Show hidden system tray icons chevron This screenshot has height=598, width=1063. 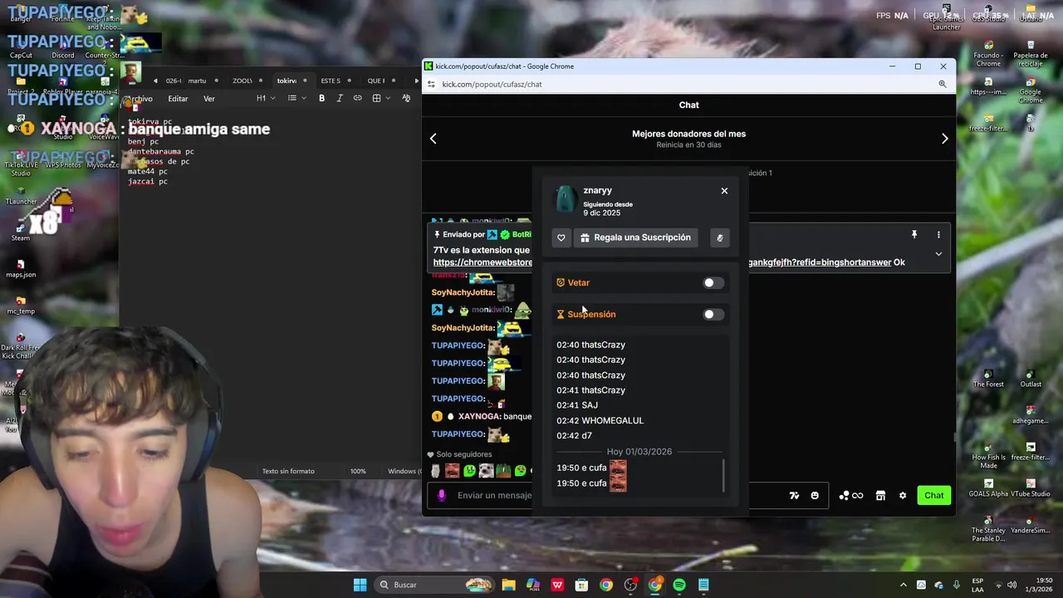click(904, 585)
